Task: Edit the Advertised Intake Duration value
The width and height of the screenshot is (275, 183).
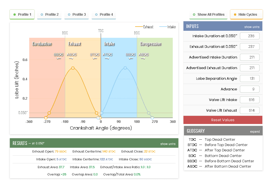Action: coord(249,57)
